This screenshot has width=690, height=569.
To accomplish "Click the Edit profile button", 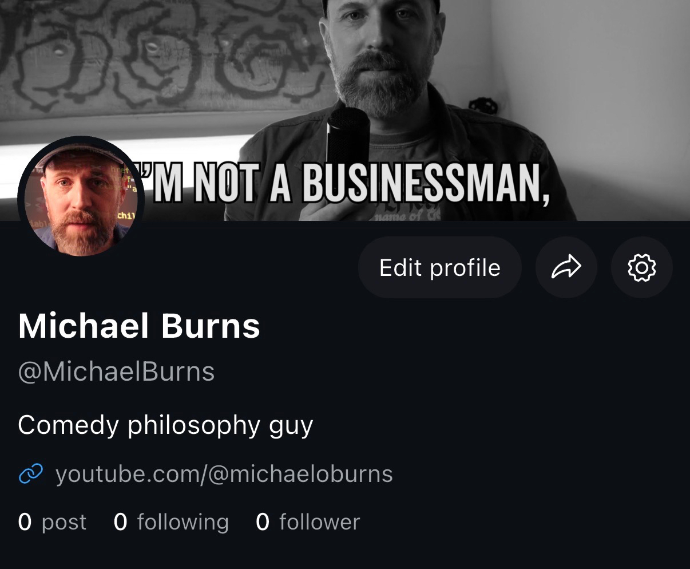I will 439,267.
